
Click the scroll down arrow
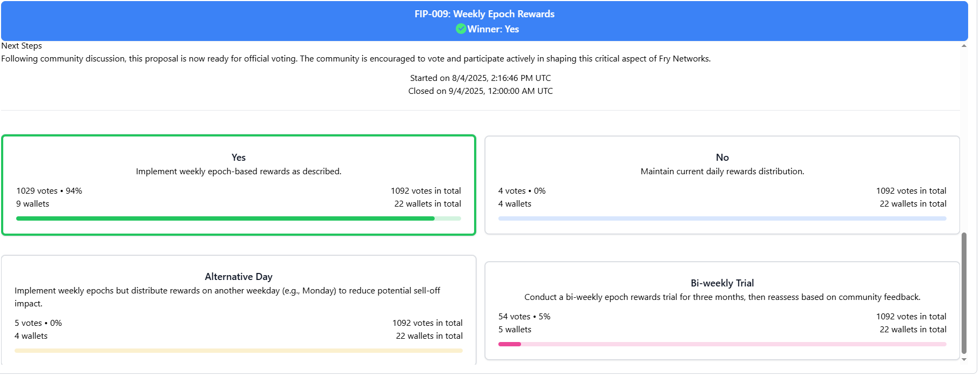click(x=964, y=359)
